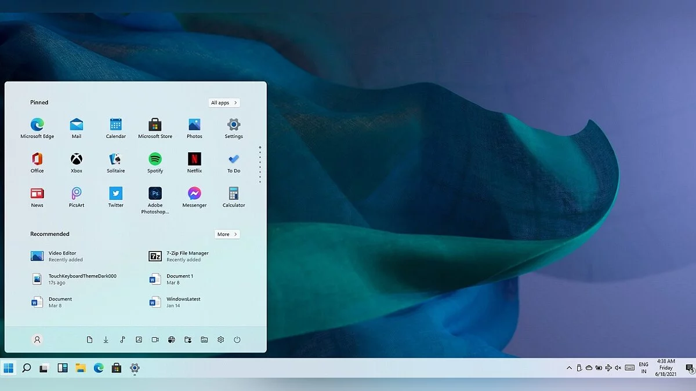Open the recommended Video Editor entry

(x=62, y=256)
